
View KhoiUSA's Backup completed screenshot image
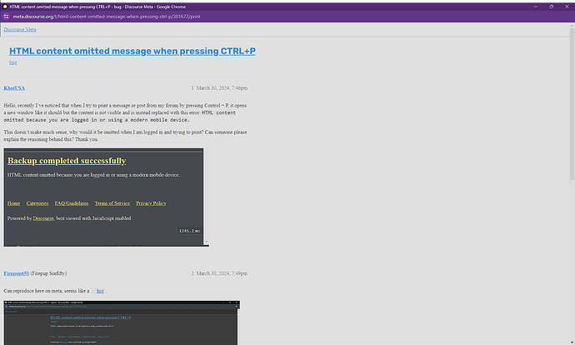point(107,197)
